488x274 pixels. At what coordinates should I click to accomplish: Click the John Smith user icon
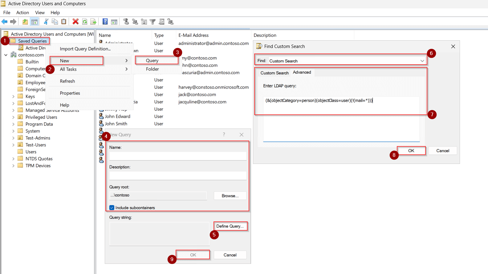tap(101, 124)
